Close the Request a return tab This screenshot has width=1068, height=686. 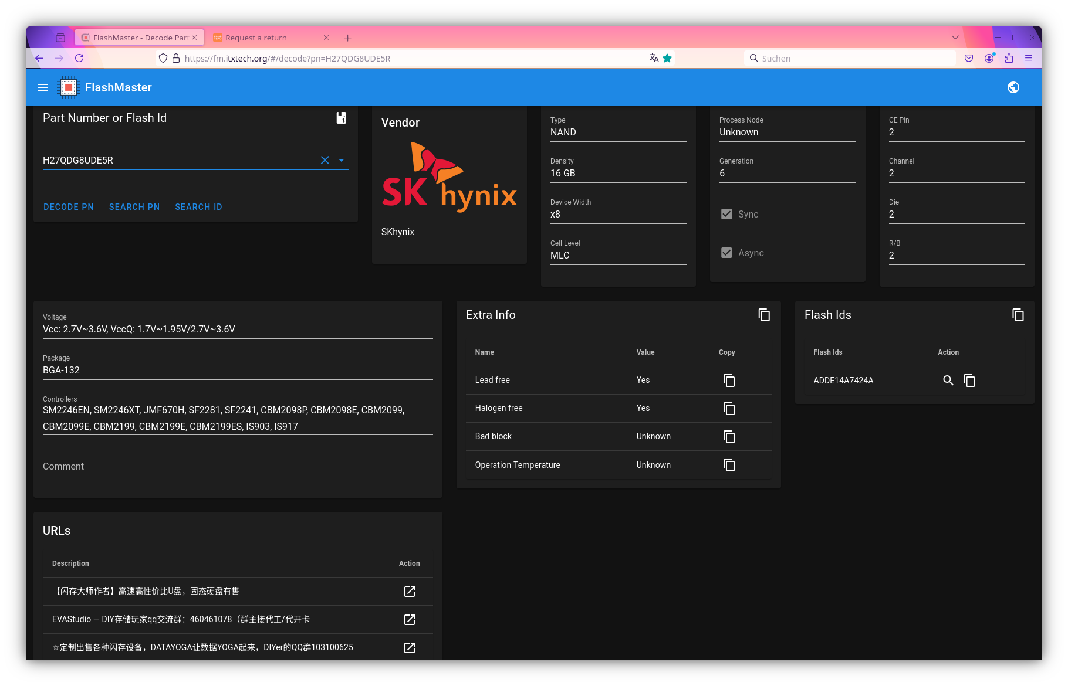point(326,38)
